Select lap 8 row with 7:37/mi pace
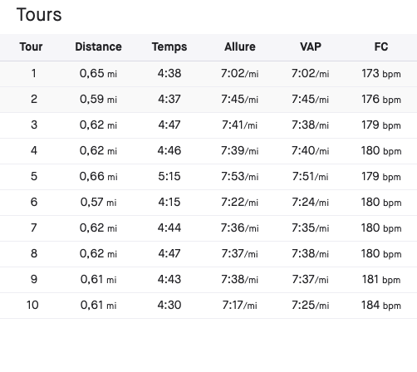The height and width of the screenshot is (372, 417). click(208, 254)
